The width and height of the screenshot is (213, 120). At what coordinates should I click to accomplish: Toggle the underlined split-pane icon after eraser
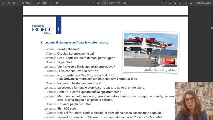pos(44,3)
